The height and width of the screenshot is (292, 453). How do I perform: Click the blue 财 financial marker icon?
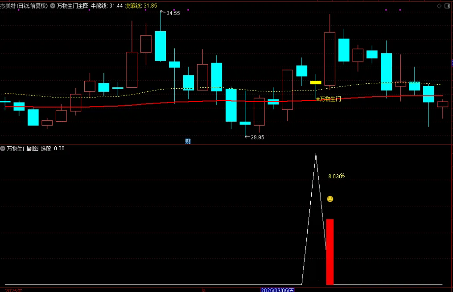[x=188, y=141]
